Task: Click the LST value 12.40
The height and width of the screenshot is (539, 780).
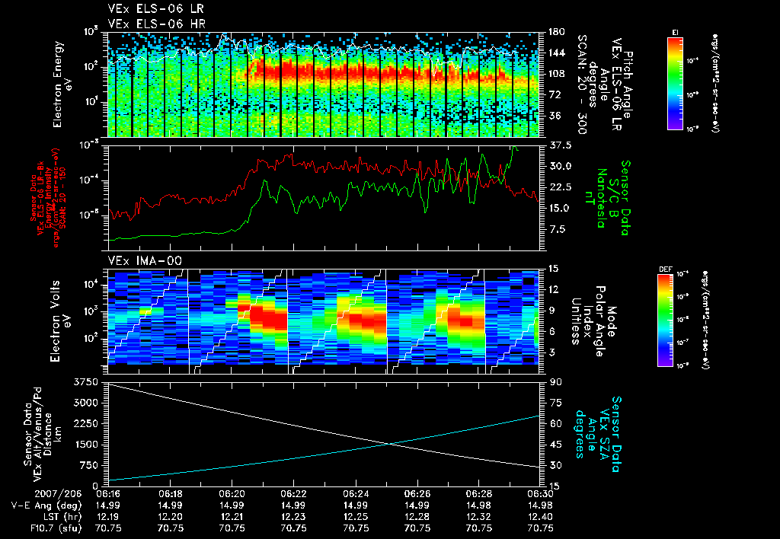Action: click(x=541, y=517)
